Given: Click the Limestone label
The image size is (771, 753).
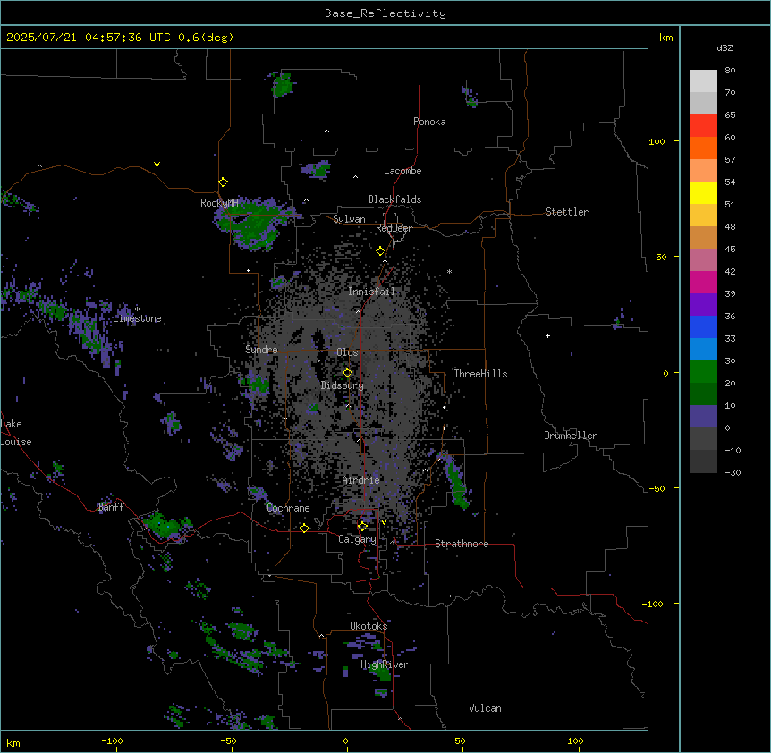Looking at the screenshot, I should 137,318.
